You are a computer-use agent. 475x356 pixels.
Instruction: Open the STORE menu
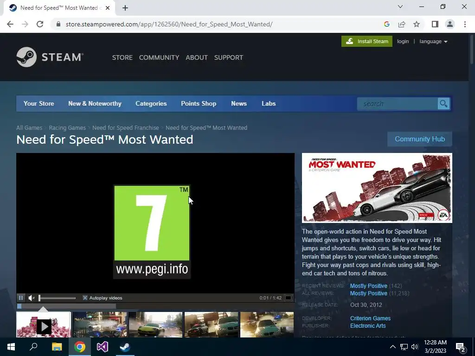(122, 57)
